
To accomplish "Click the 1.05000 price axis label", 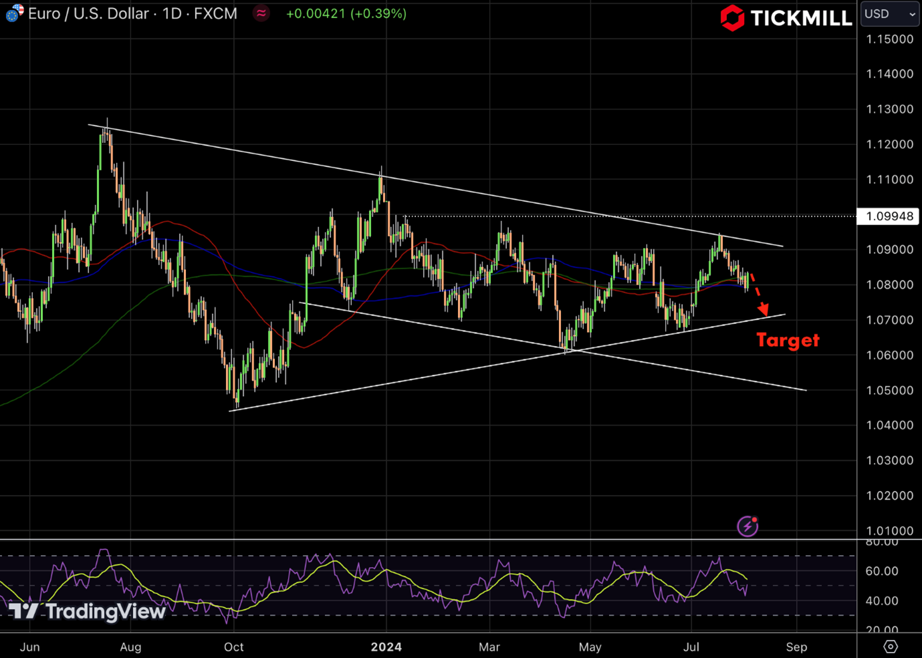I will pos(889,390).
